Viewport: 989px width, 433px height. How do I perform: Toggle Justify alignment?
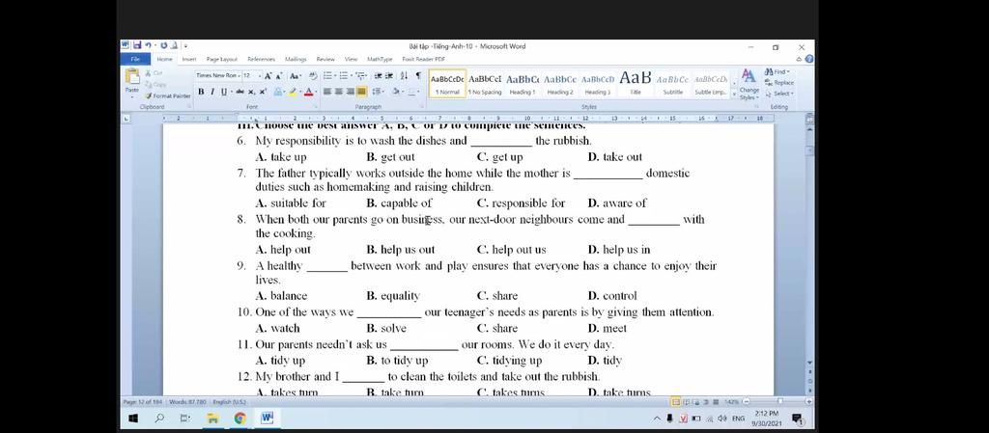pos(361,91)
